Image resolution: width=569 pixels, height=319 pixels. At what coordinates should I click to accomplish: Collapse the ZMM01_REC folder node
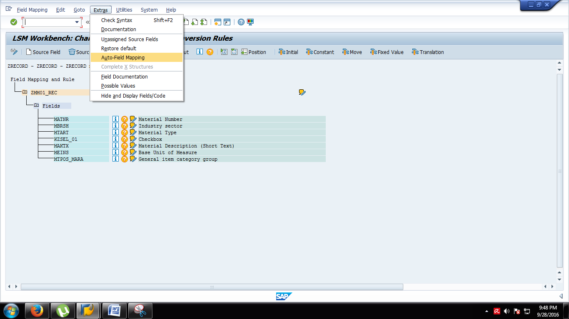(x=25, y=92)
